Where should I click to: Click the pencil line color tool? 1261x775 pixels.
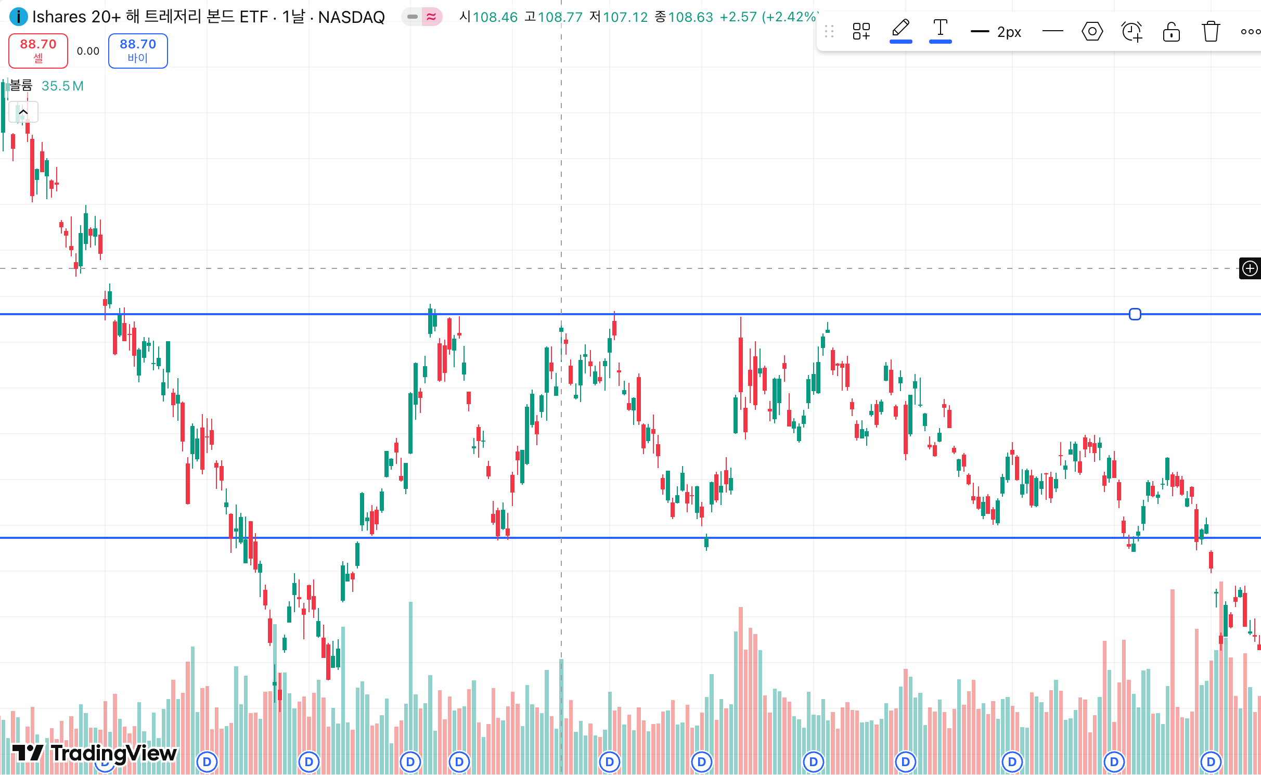[900, 30]
